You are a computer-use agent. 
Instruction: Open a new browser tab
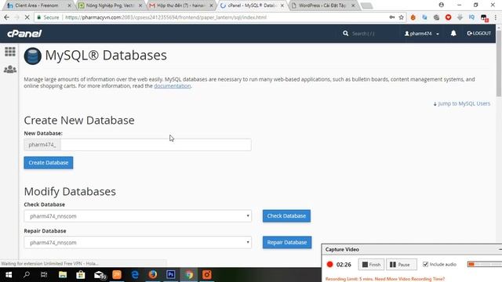click(366, 5)
